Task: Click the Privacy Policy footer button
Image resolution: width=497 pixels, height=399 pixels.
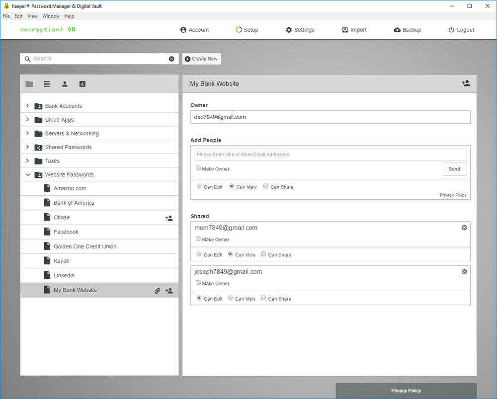Action: 406,391
